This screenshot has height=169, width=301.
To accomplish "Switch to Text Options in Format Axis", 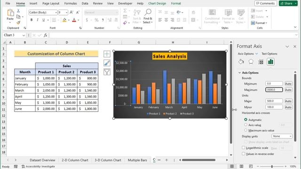I will tap(269, 54).
